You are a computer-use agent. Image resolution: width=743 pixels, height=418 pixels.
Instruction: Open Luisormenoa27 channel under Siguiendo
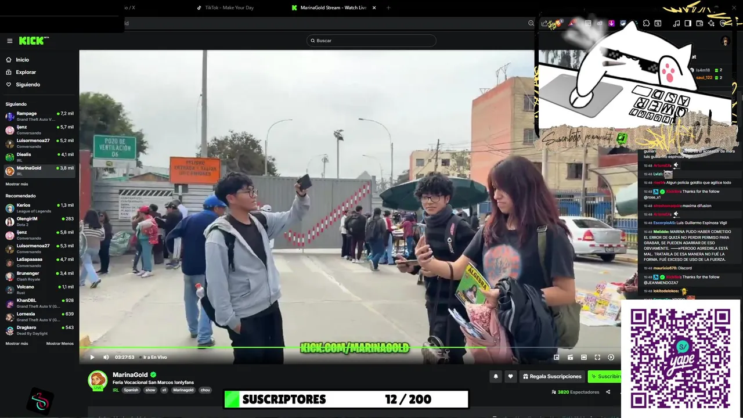coord(39,143)
